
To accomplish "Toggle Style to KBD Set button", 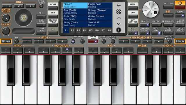I will pyautogui.click(x=169, y=41).
